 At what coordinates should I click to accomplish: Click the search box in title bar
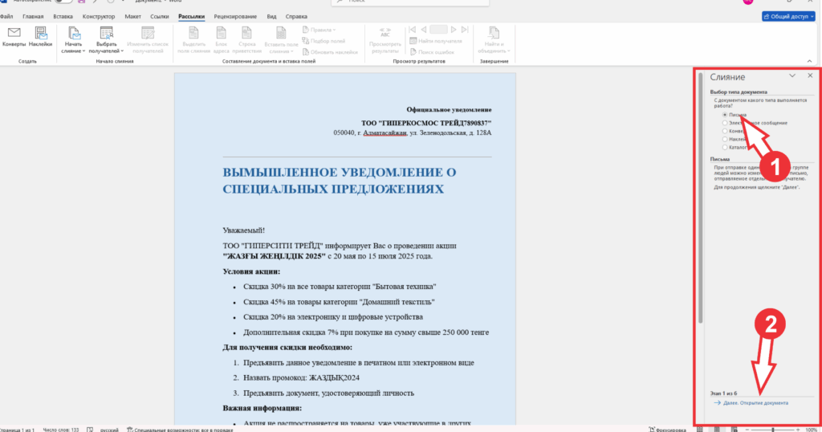(x=410, y=2)
